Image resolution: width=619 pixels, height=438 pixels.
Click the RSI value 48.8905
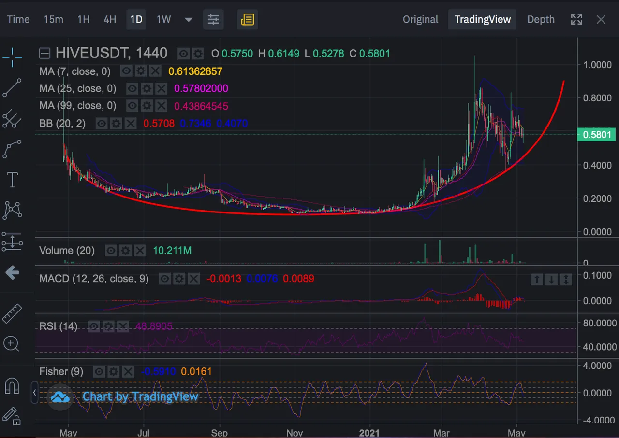coord(153,326)
